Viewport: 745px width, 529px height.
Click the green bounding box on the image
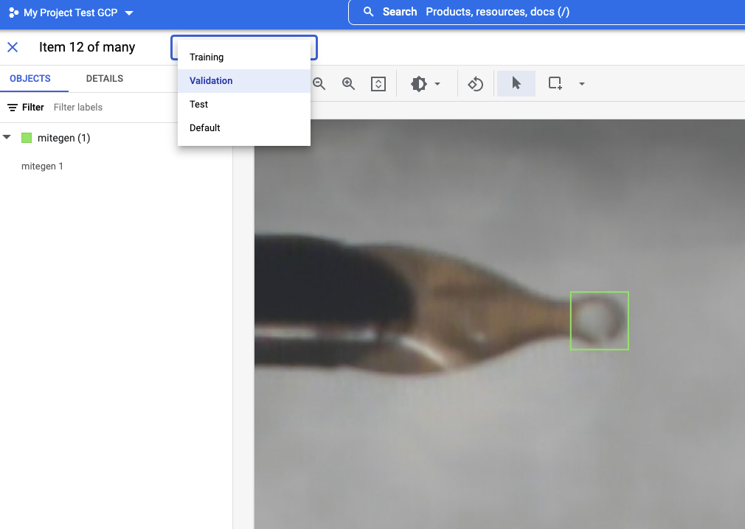(600, 320)
